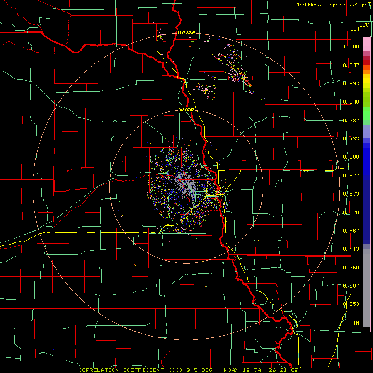Click the [CC] legend unit label
Image resolution: width=373 pixels, height=373 pixels.
pyautogui.click(x=354, y=29)
